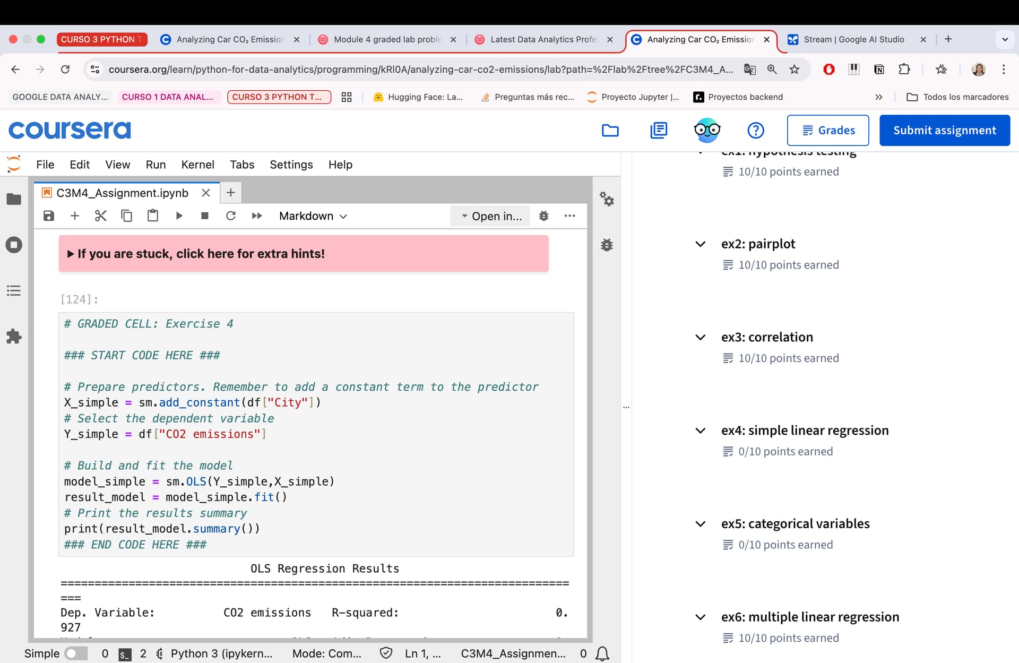
Task: Enable the debugger bug icon in the notebook toolbar
Action: [x=543, y=216]
